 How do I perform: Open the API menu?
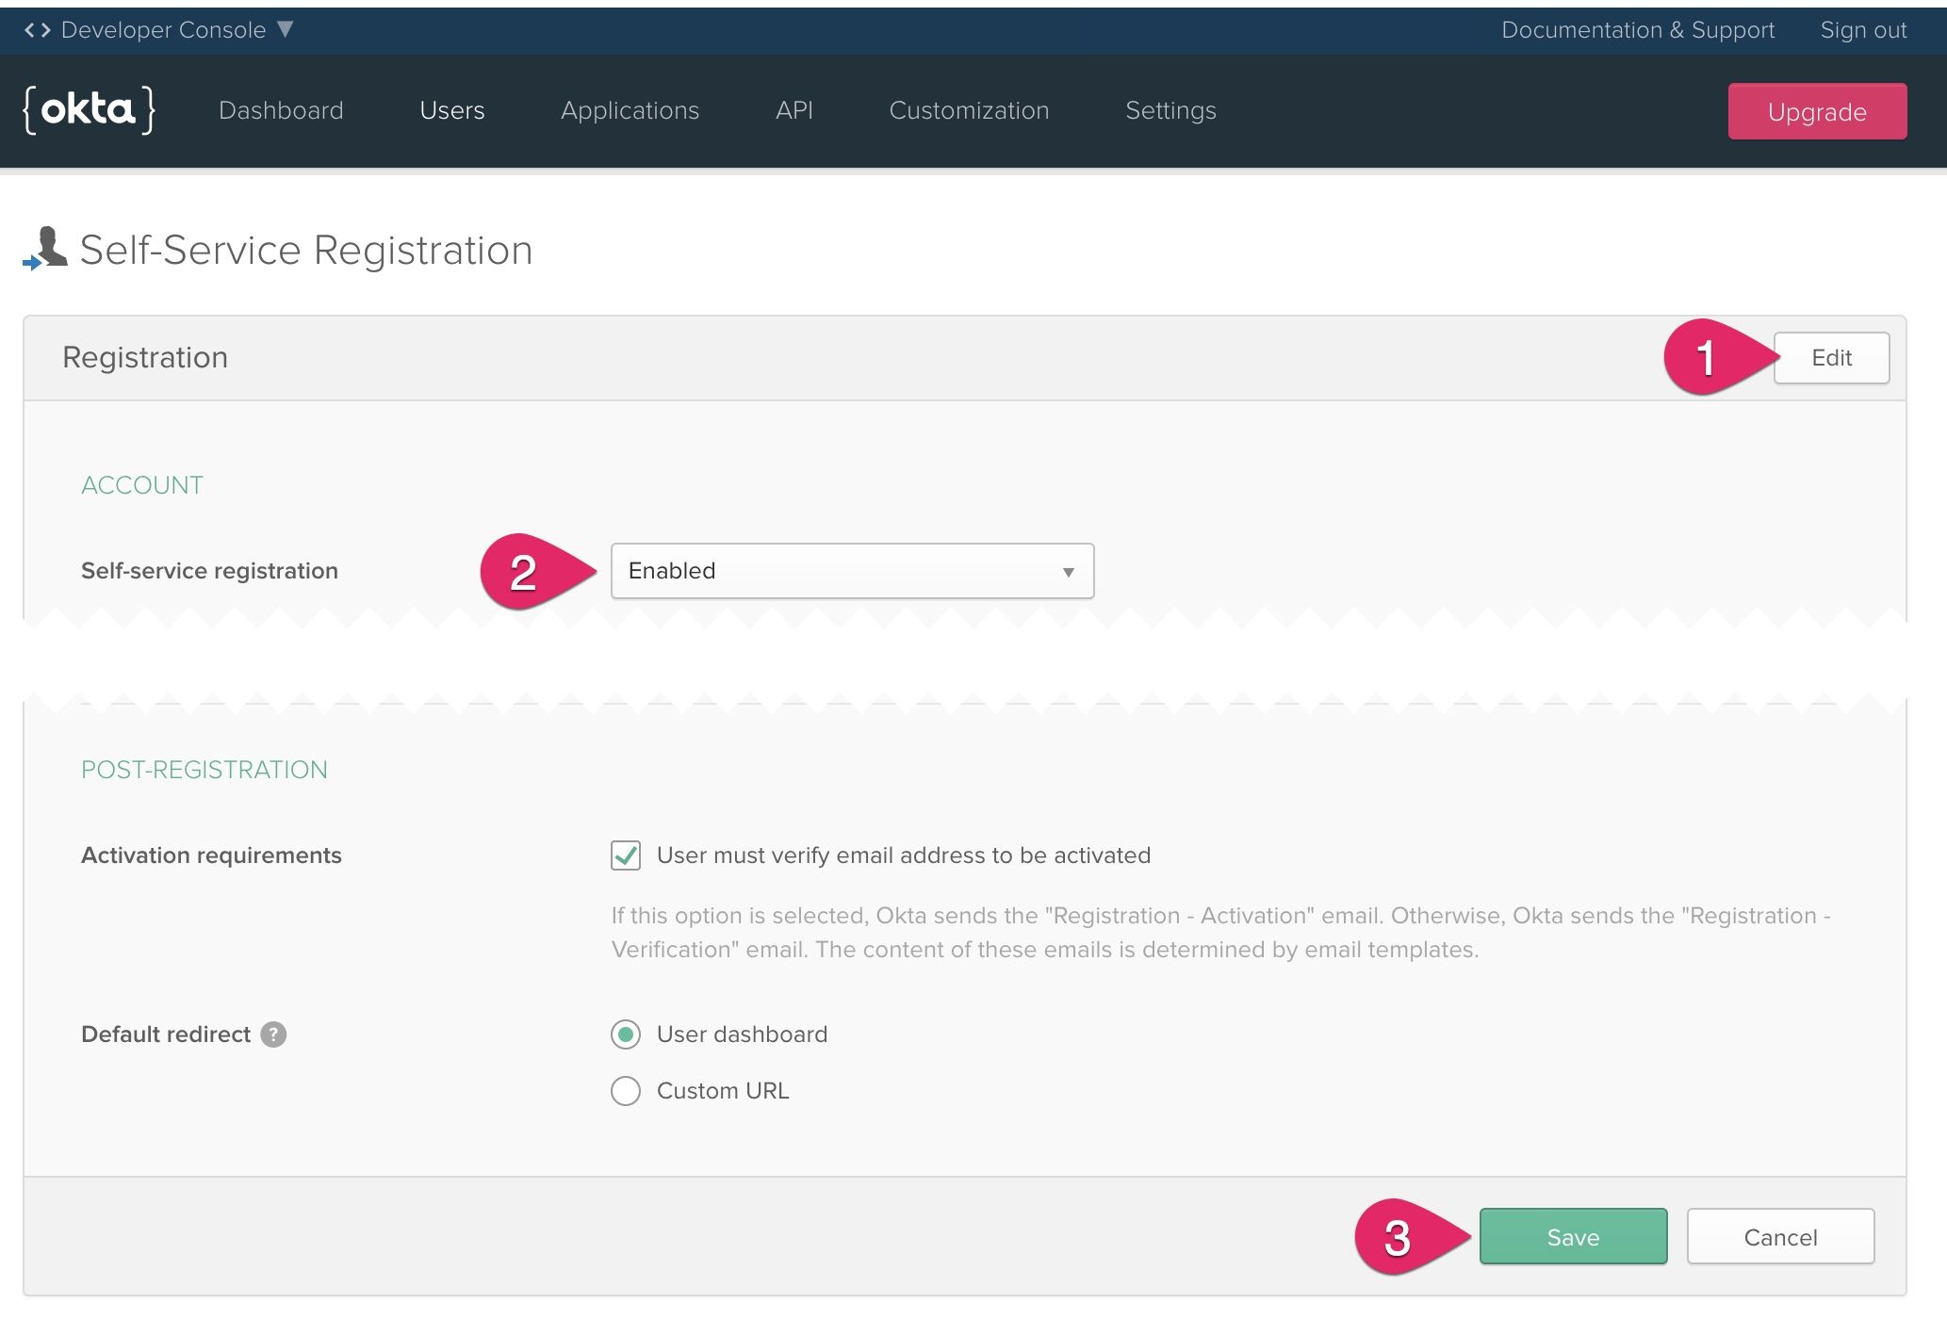click(794, 110)
